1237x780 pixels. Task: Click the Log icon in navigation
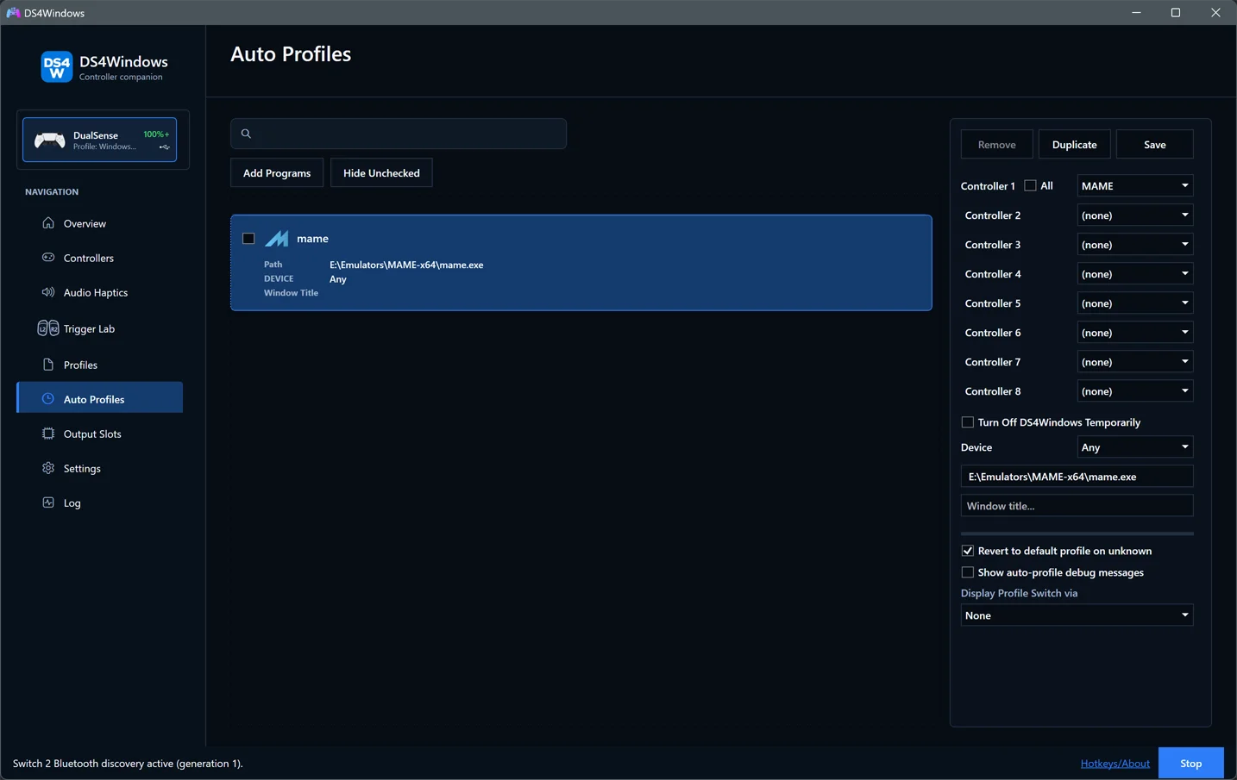click(x=48, y=502)
